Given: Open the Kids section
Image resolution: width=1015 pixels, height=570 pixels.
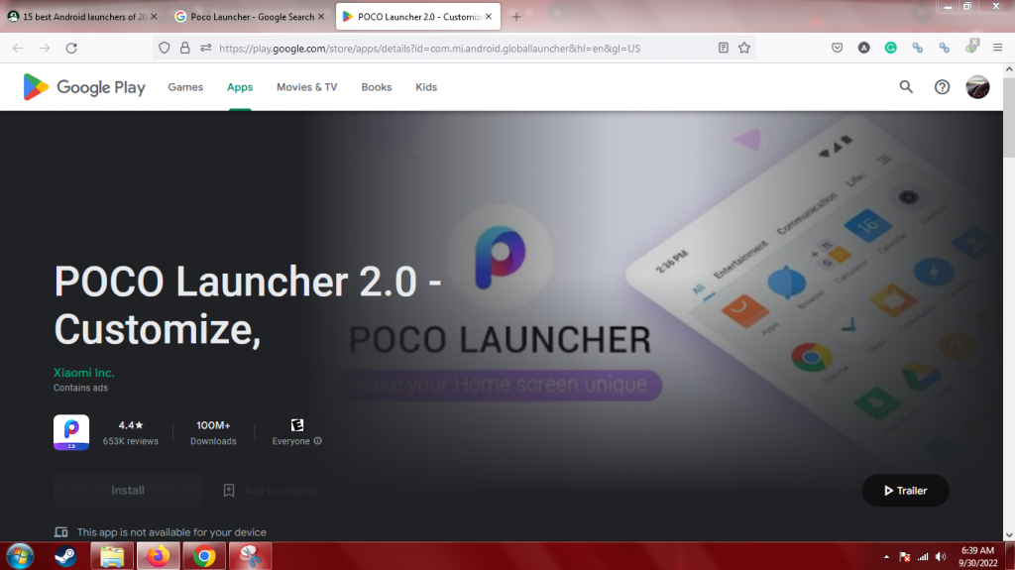Looking at the screenshot, I should click(426, 87).
